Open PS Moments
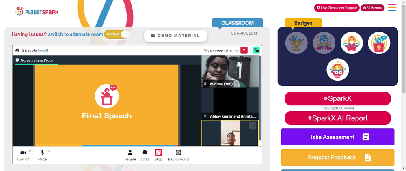 pyautogui.click(x=372, y=8)
